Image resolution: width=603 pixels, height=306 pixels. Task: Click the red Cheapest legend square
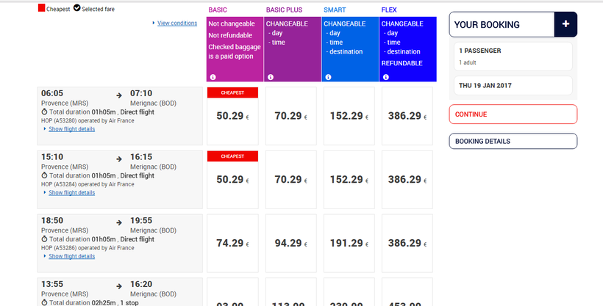[x=42, y=9]
